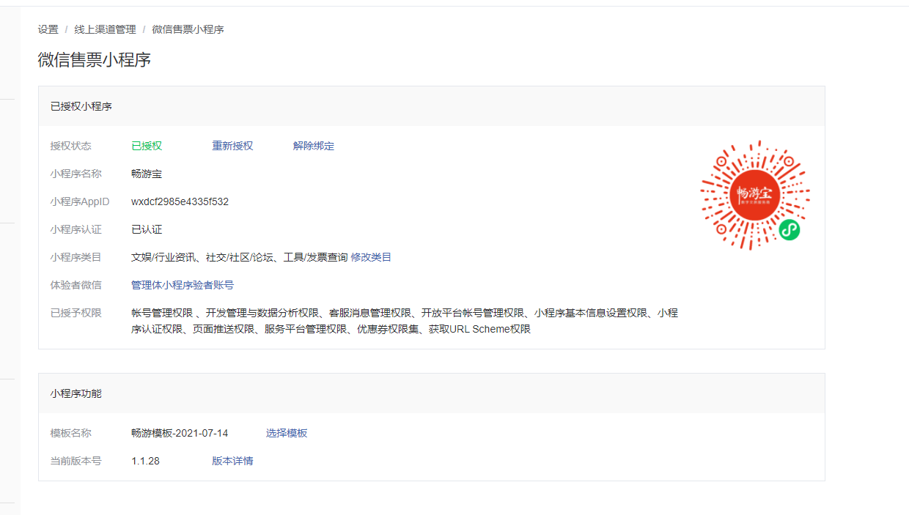Screen dimensions: 909x515
Task: Click the 重新授权 link
Action: (232, 146)
